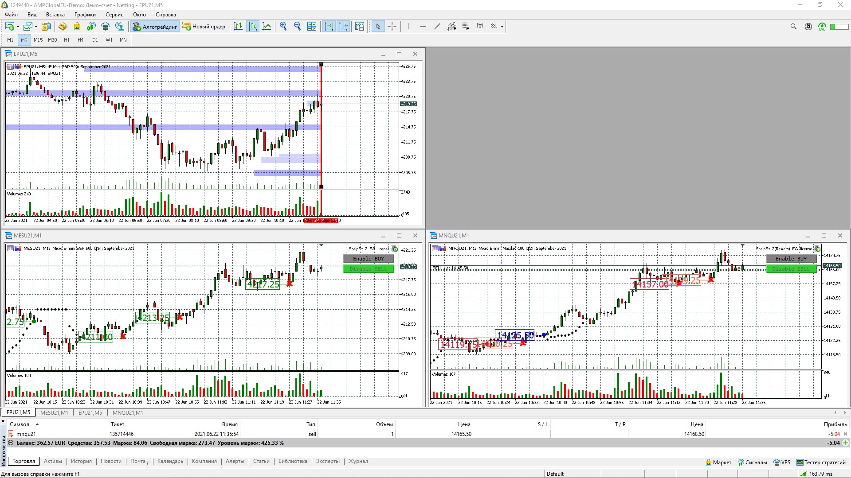
Task: Select the crosshair tool
Action: [x=392, y=27]
